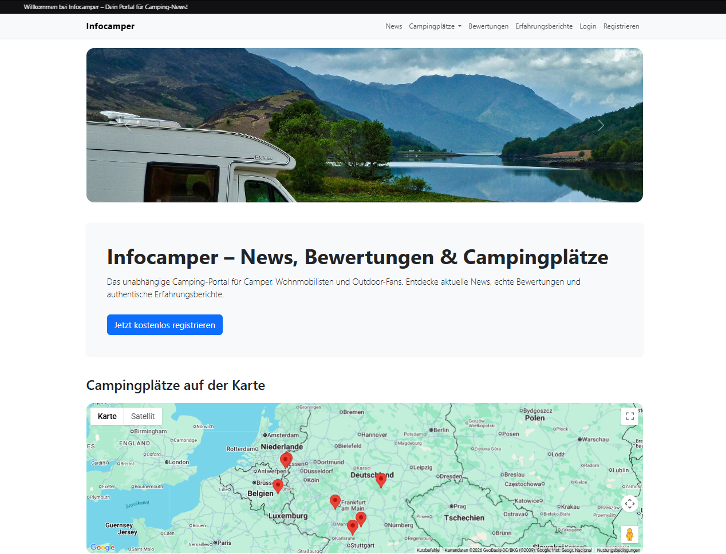Viewport: 726px width, 554px height.
Task: Select the map marker near Brüssel
Action: tap(278, 486)
